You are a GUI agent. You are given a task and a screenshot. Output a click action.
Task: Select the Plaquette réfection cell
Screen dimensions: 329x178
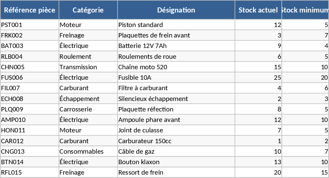pyautogui.click(x=176, y=109)
